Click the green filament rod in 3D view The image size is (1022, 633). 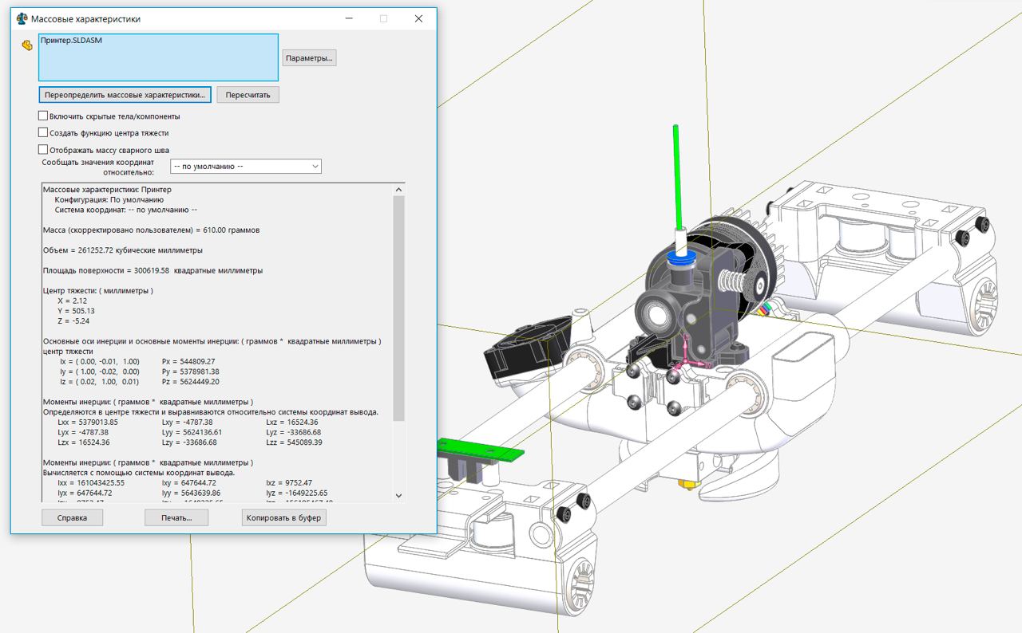point(678,177)
